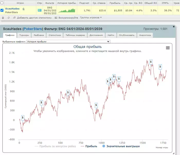Open the Найти tab

(x=111, y=35)
